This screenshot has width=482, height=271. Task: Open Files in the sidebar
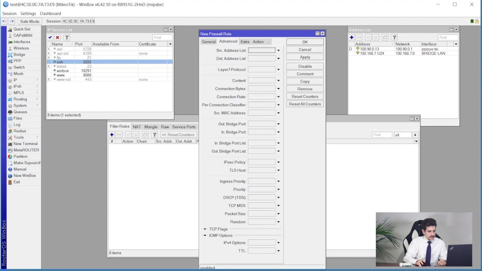(x=18, y=118)
